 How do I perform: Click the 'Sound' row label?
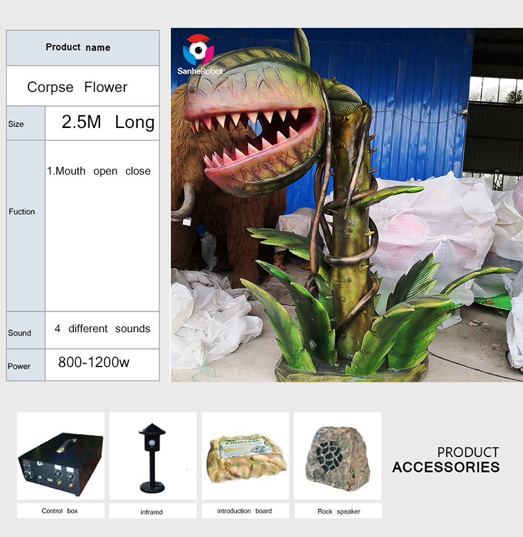[x=20, y=333]
